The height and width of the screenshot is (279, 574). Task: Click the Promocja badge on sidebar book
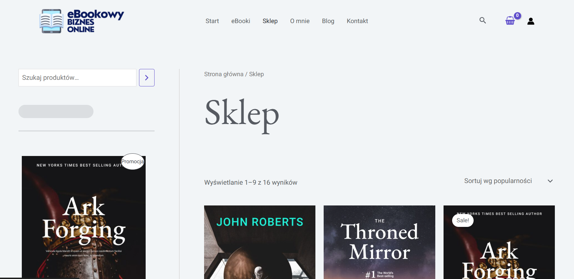tap(132, 162)
